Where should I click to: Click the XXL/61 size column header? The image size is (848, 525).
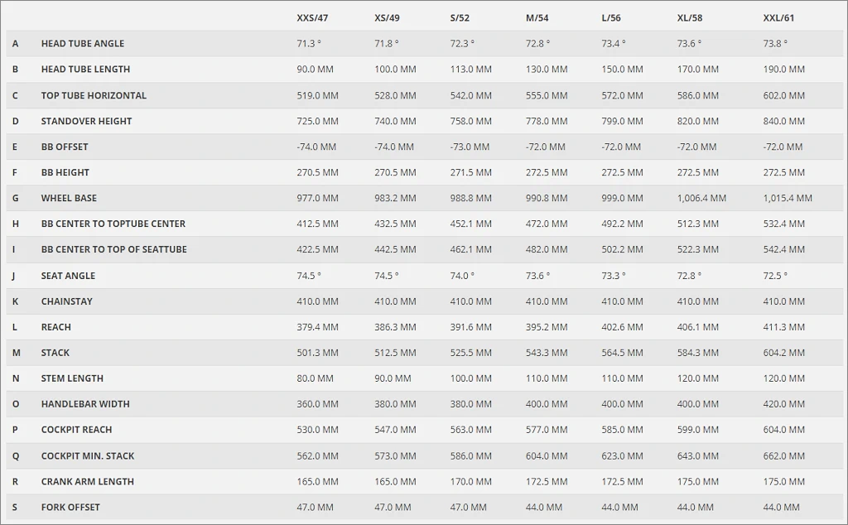[778, 17]
